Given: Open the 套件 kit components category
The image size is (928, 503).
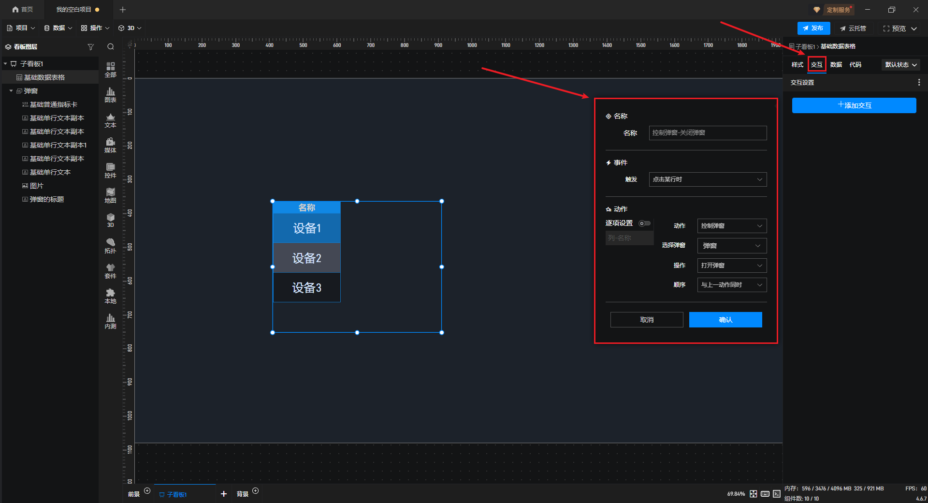Looking at the screenshot, I should [110, 270].
